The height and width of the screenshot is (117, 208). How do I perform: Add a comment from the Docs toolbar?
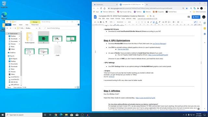[166, 22]
